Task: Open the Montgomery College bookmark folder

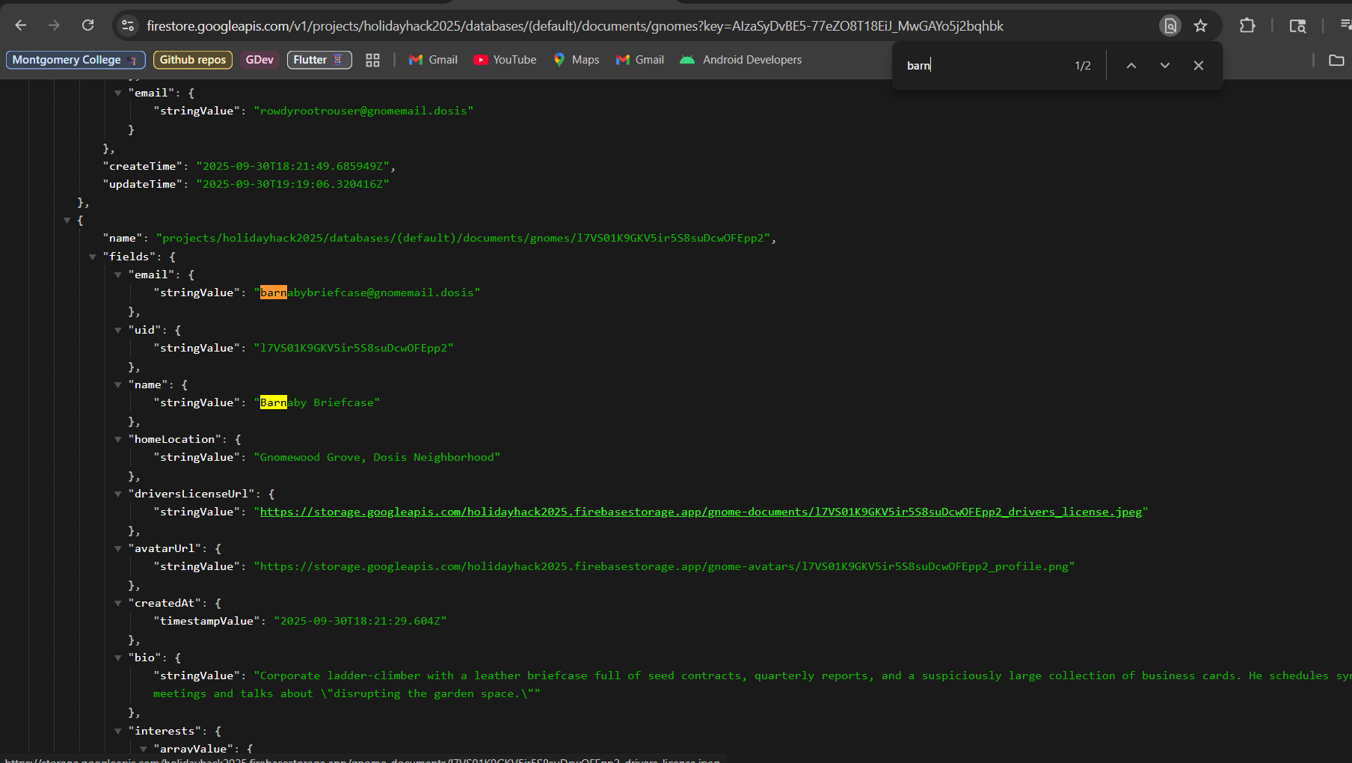Action: (76, 60)
